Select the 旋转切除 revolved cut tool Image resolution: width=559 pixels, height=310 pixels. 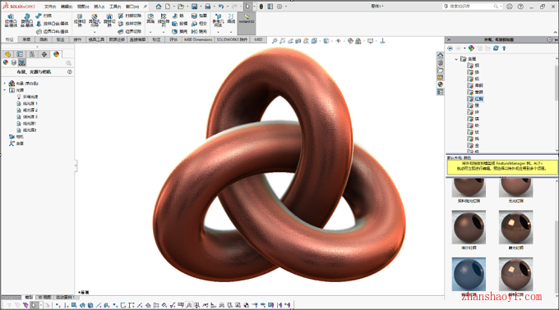tap(109, 21)
